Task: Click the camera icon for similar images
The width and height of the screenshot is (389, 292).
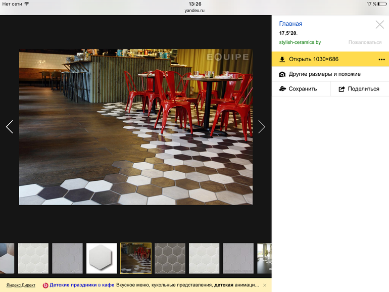Action: [282, 74]
